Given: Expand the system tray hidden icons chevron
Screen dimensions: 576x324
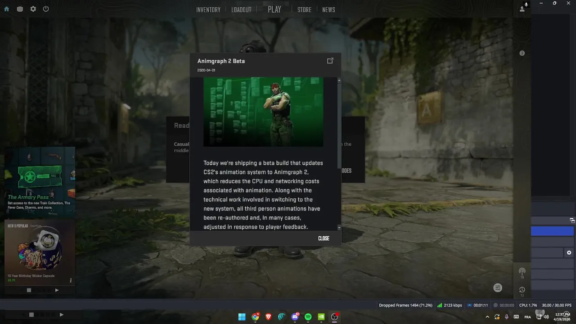Looking at the screenshot, I should click(487, 317).
